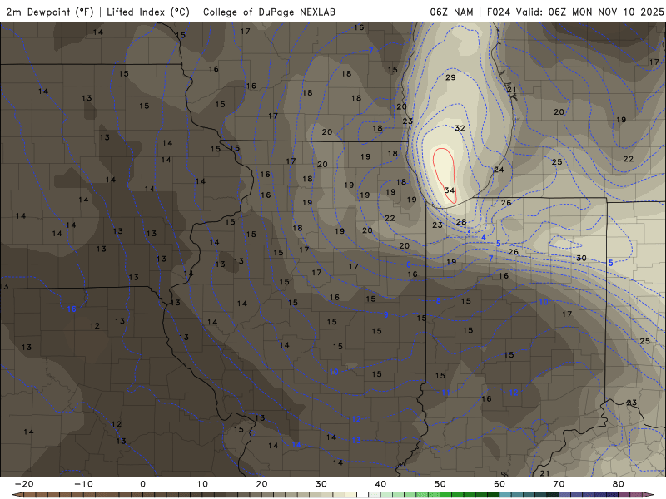
Task: Click the 28 dewpoint value on the map
Action: click(461, 221)
